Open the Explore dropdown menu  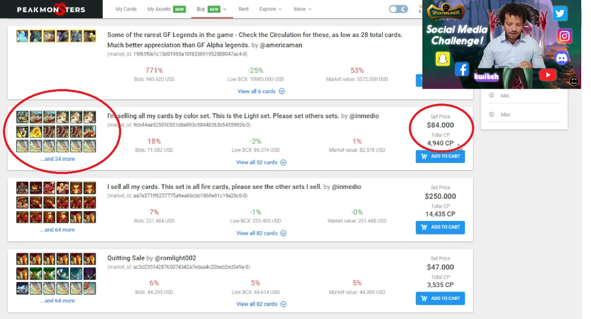click(x=270, y=9)
